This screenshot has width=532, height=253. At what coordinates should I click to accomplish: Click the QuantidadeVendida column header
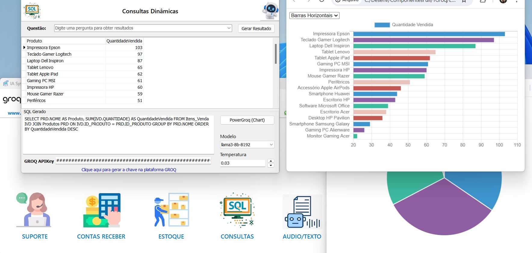[x=124, y=41]
